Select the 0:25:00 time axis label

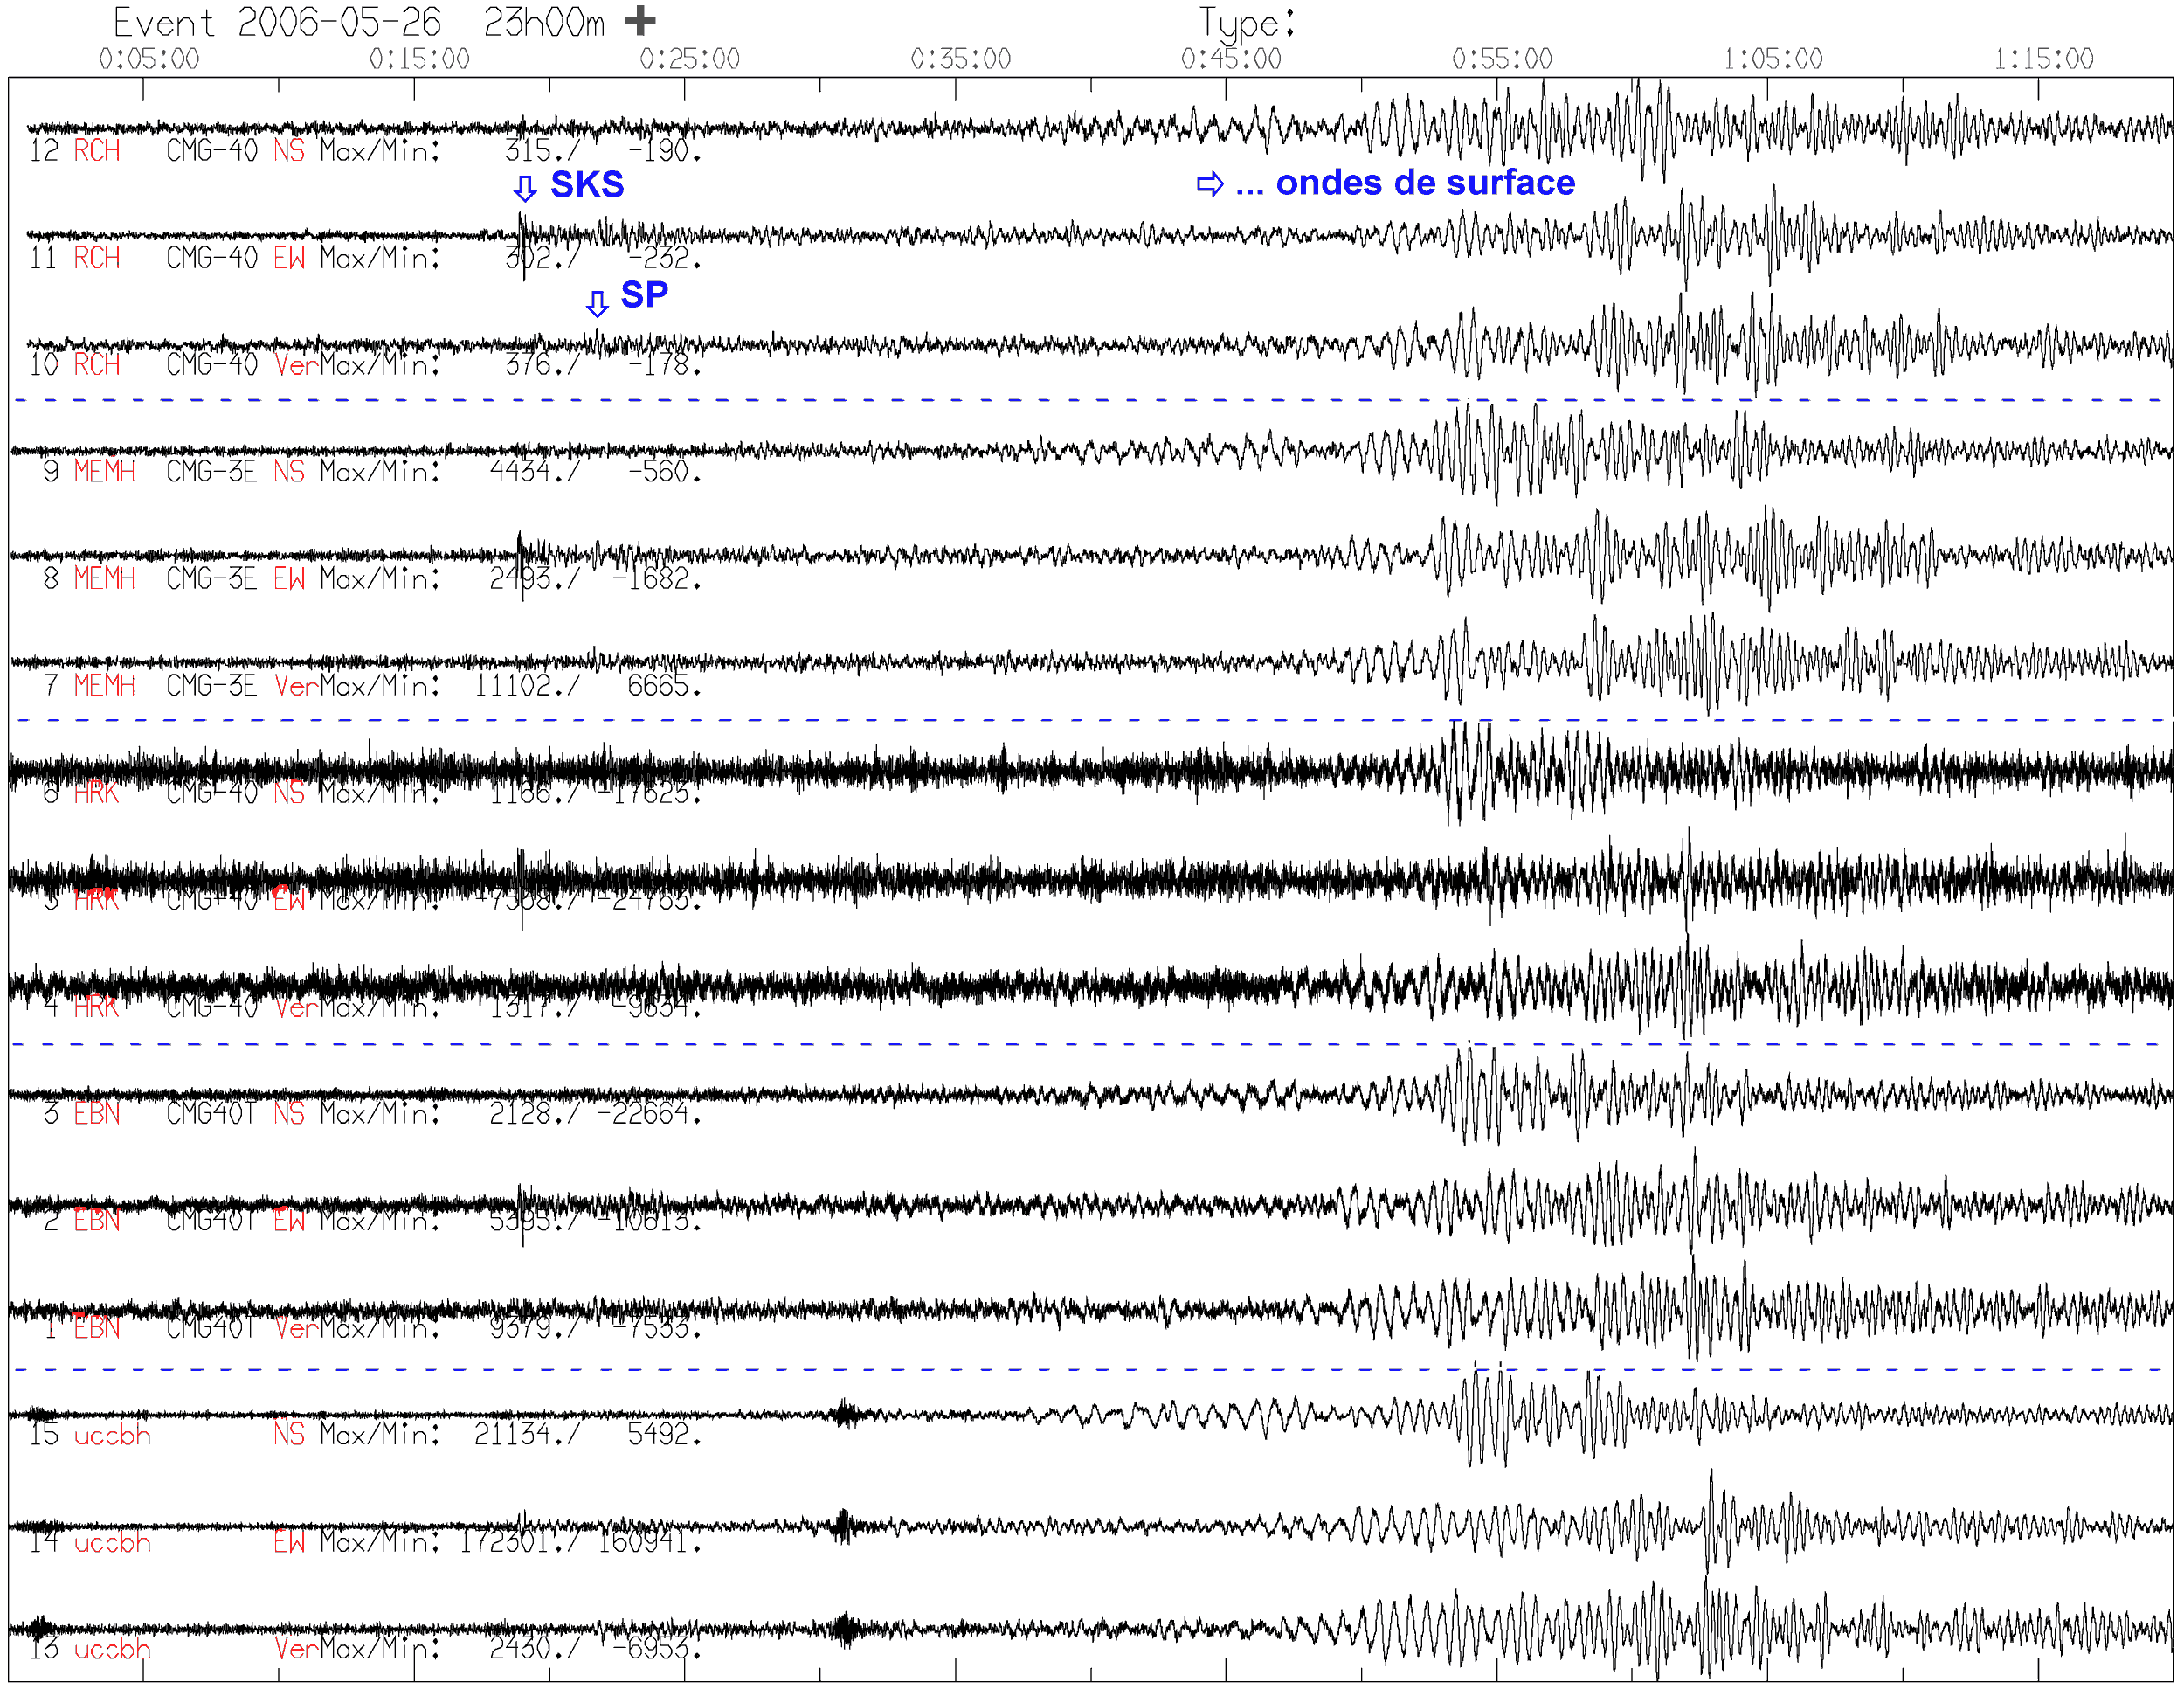pos(690,59)
